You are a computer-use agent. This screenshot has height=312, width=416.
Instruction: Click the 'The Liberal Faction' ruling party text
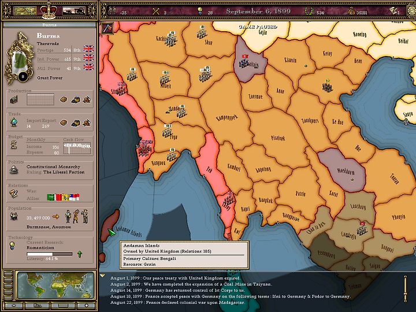pos(64,172)
